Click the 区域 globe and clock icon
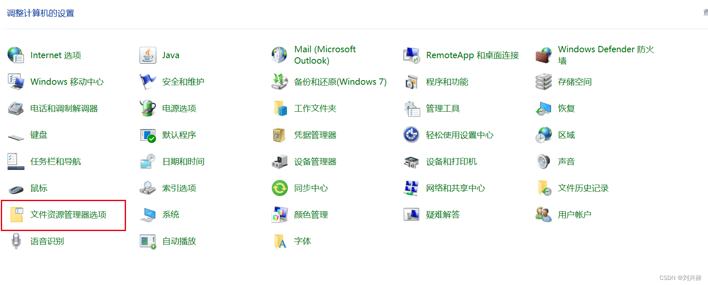The height and width of the screenshot is (285, 708). coord(544,135)
